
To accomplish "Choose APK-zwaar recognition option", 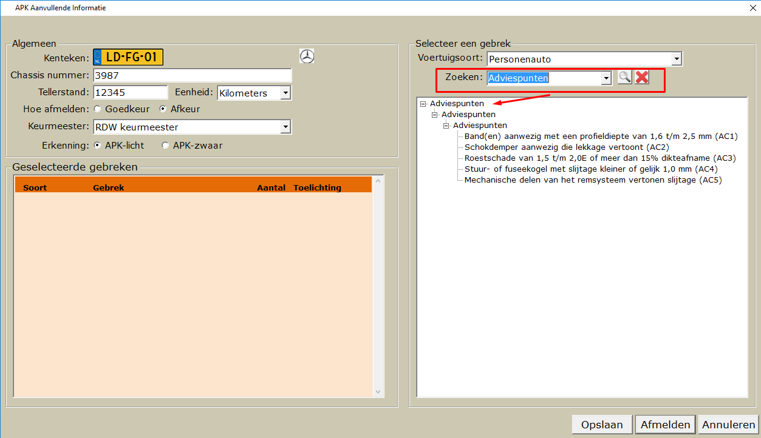I will (x=165, y=146).
